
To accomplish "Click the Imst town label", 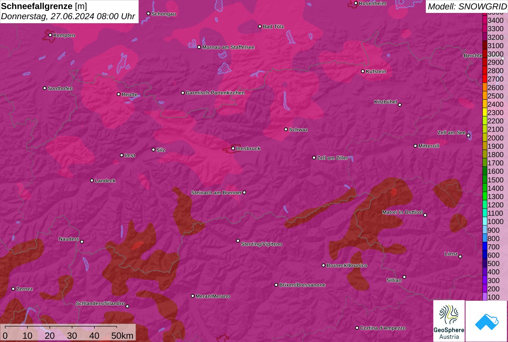I will coord(130,155).
